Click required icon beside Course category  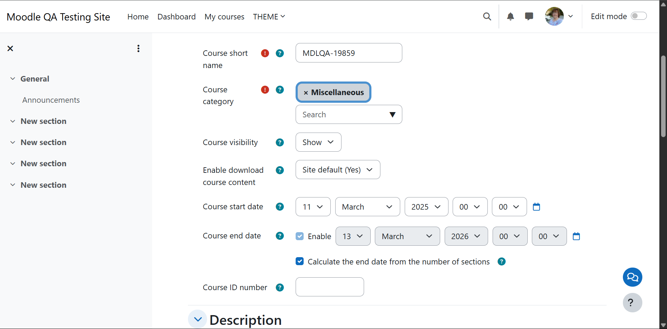pyautogui.click(x=265, y=90)
